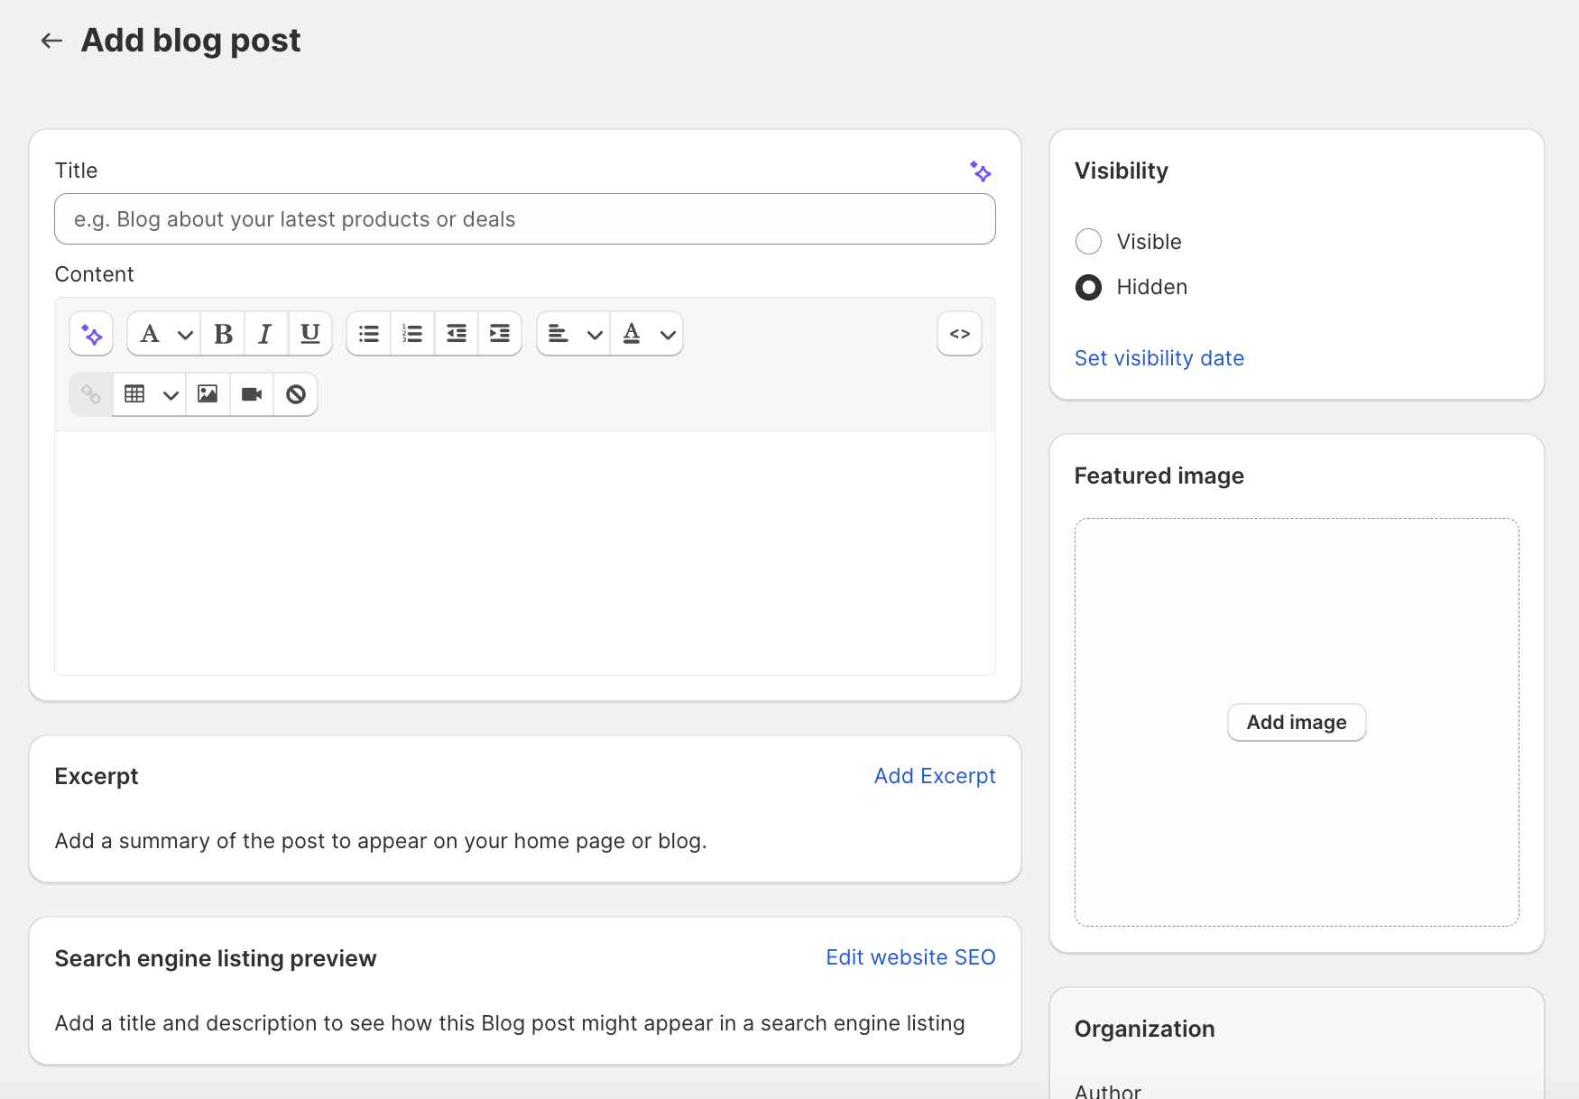The width and height of the screenshot is (1579, 1099).
Task: Open the text color dropdown
Action: (x=647, y=334)
